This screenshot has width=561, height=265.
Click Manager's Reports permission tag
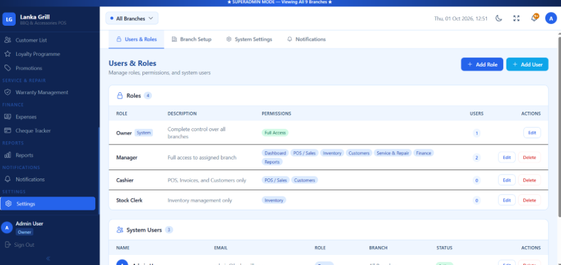[272, 162]
